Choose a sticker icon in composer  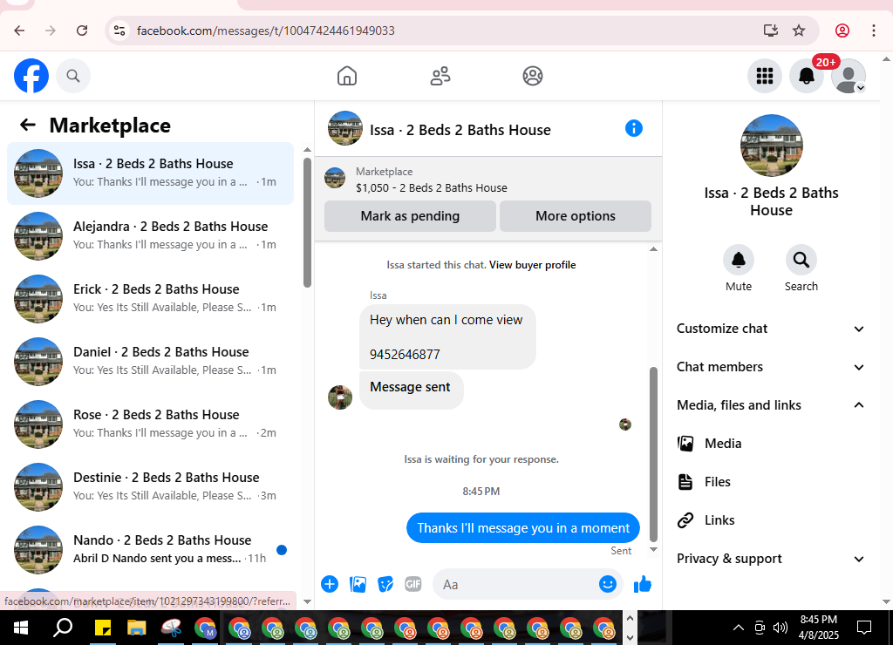point(385,584)
